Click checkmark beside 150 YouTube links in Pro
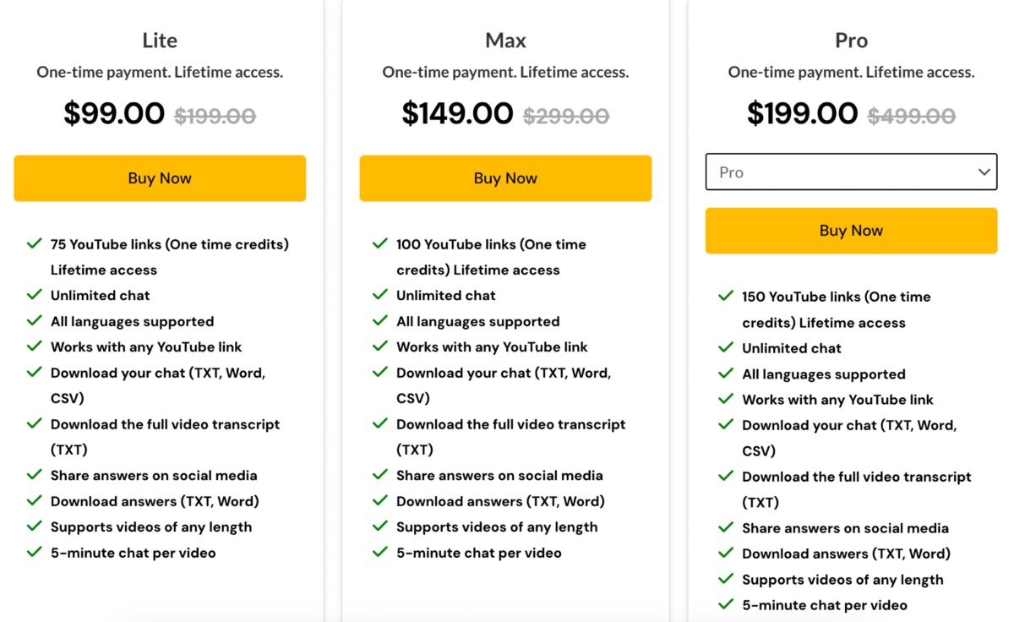 coord(726,296)
